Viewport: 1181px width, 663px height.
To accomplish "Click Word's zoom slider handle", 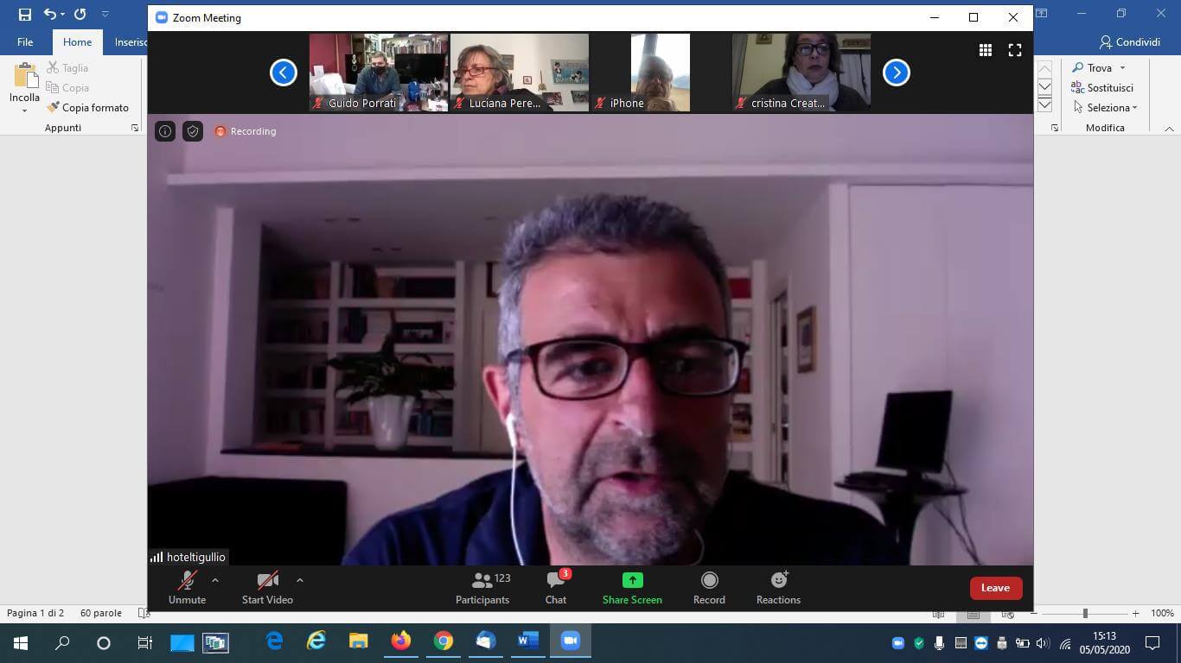I will point(1085,614).
